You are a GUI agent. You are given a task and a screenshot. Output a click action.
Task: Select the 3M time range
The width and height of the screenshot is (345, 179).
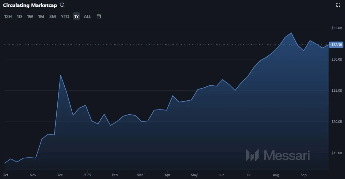click(x=53, y=17)
